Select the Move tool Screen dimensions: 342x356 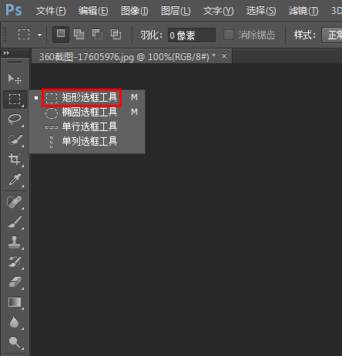tap(15, 79)
